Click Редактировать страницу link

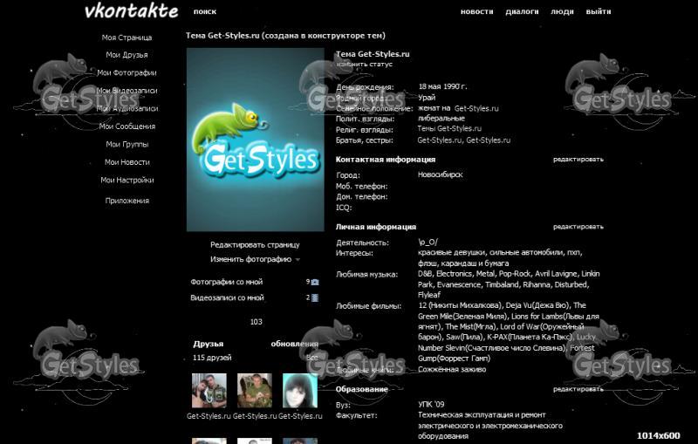coord(255,245)
